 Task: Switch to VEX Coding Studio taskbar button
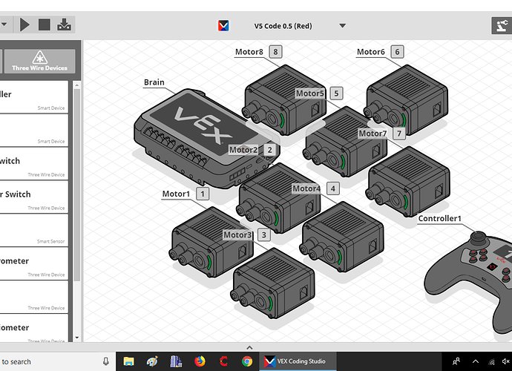point(298,361)
